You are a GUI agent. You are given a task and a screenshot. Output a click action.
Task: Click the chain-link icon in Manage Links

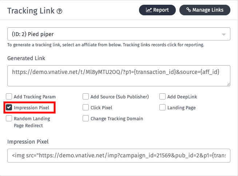tap(189, 10)
